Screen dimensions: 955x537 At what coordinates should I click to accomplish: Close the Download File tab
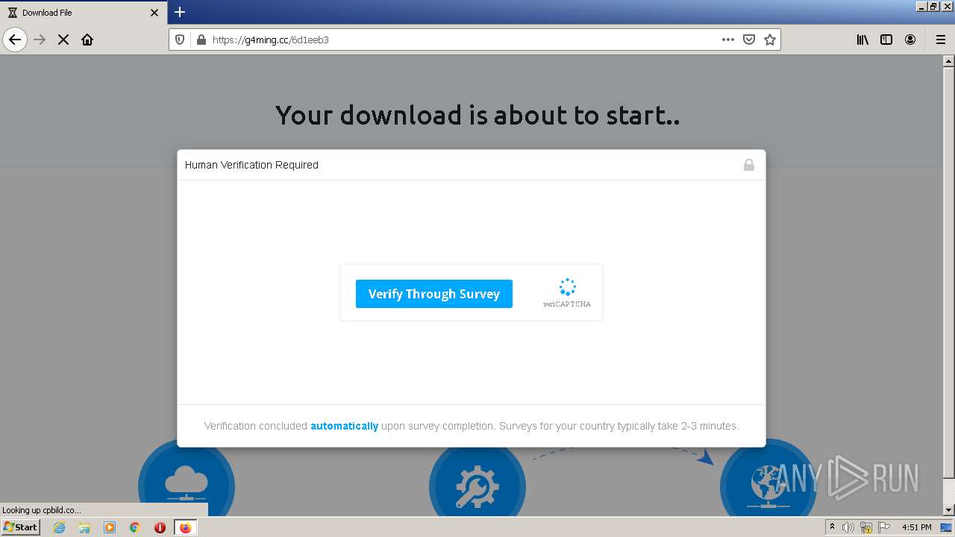pyautogui.click(x=154, y=13)
